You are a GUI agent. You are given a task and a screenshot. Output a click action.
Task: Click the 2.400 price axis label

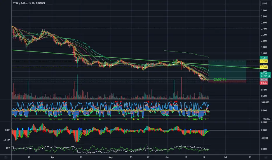click(x=264, y=29)
